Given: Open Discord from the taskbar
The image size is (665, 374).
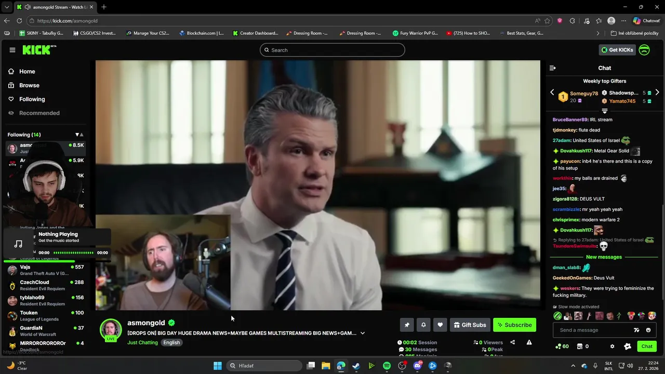Looking at the screenshot, I should point(417,366).
